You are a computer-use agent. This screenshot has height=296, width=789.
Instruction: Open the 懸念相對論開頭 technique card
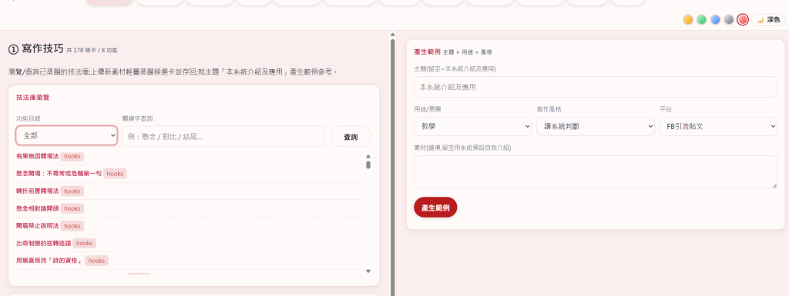37,208
